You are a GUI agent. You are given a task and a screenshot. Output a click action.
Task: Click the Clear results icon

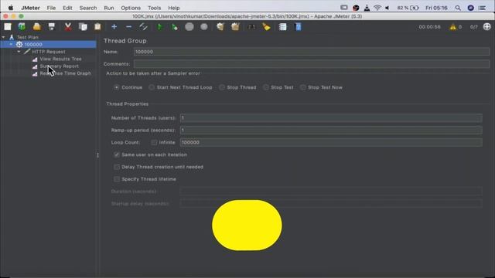coord(220,27)
